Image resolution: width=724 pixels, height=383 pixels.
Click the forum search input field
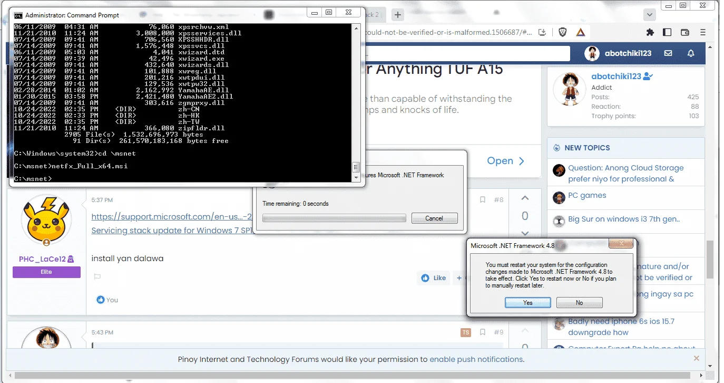468,53
